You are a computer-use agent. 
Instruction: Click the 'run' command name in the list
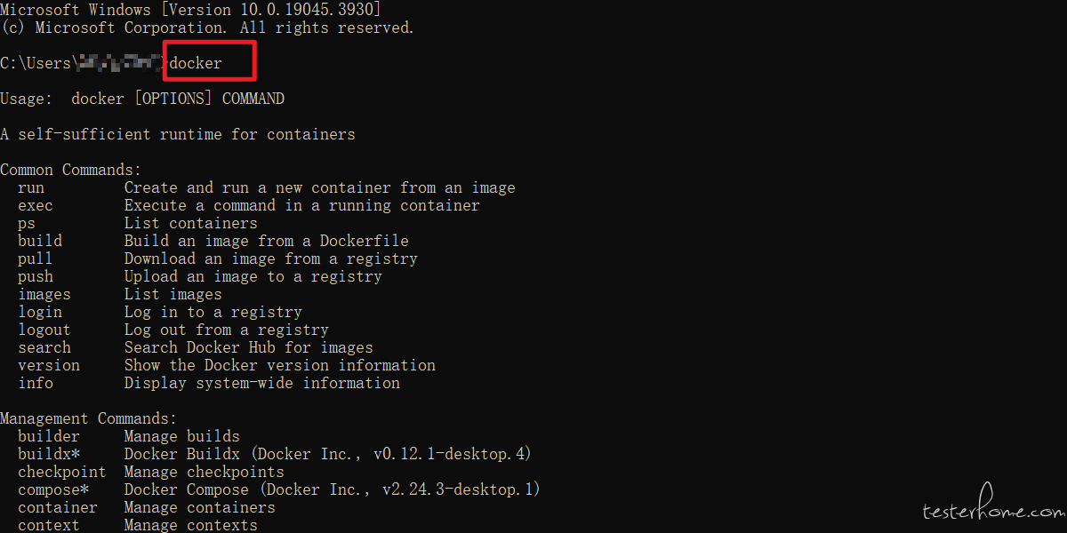pos(31,187)
